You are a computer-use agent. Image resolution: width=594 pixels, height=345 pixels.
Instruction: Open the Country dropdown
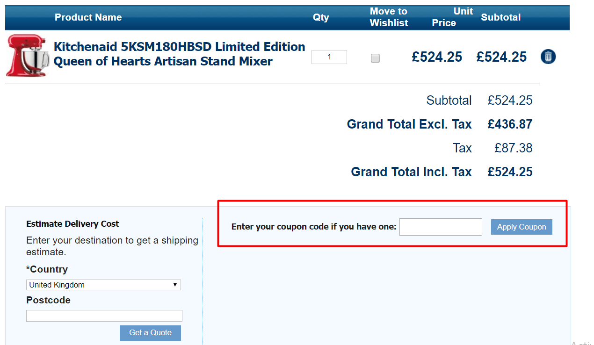click(103, 285)
